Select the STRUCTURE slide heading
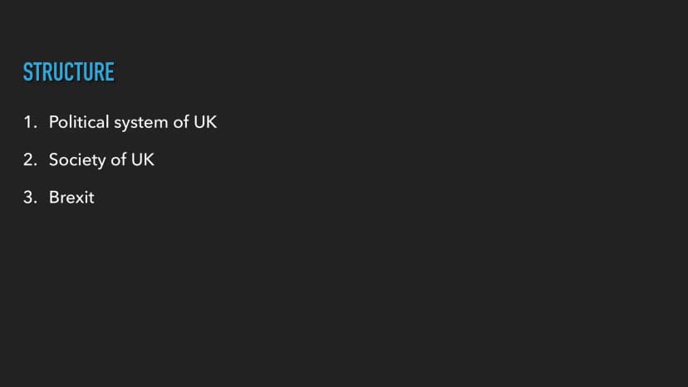Image resolution: width=688 pixels, height=387 pixels. (68, 72)
